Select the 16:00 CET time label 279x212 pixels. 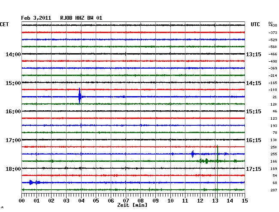point(13,112)
